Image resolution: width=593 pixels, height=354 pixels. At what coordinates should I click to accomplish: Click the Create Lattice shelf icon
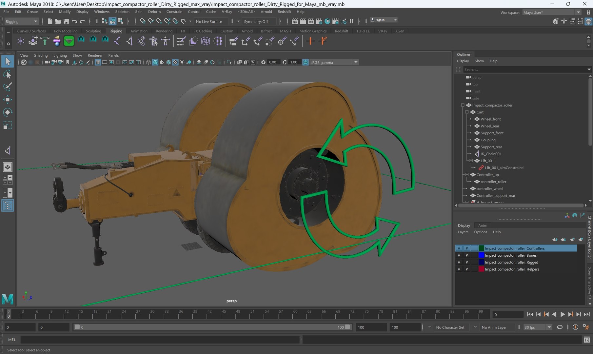point(206,41)
